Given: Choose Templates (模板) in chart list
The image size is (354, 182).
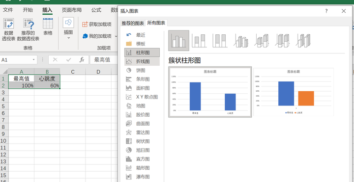Looking at the screenshot, I should 142,44.
